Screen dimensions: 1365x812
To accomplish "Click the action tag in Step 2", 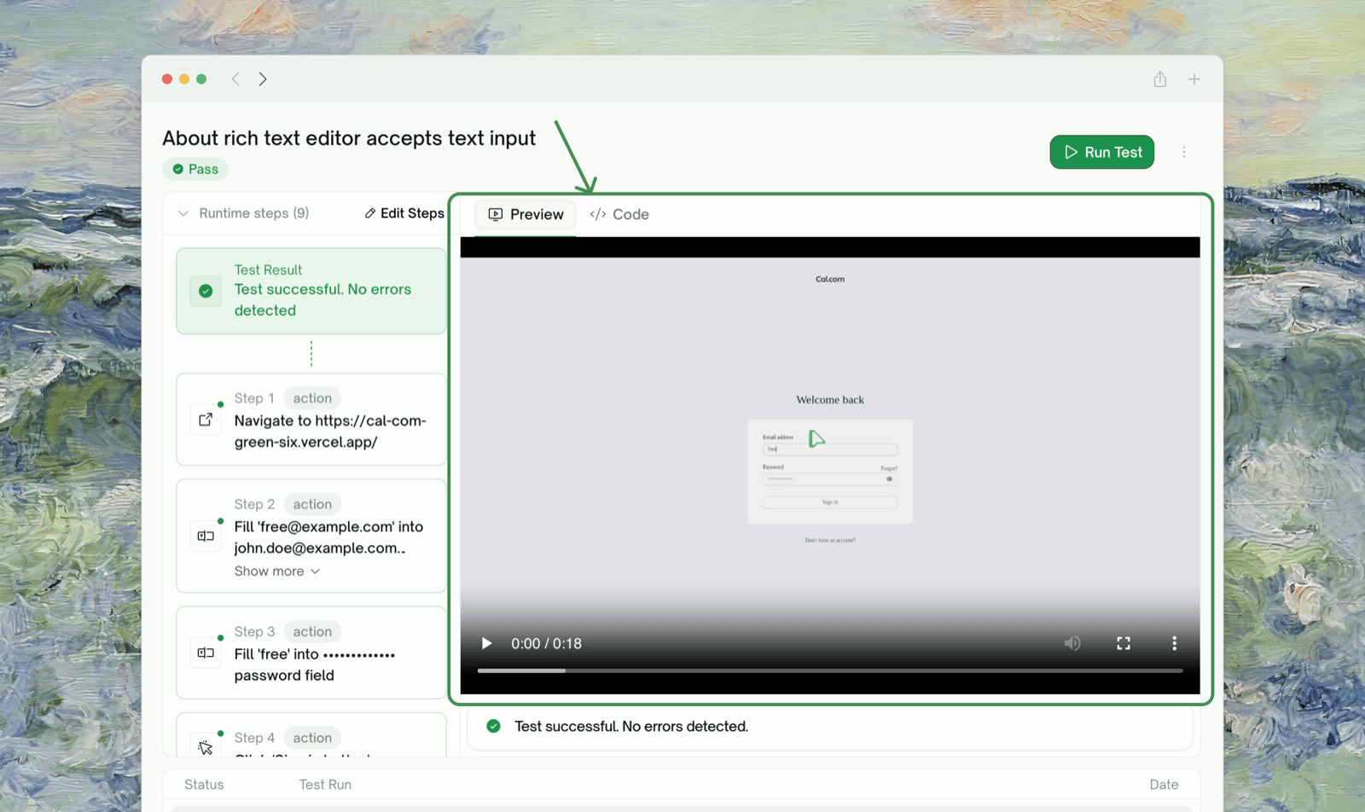I will click(x=312, y=504).
